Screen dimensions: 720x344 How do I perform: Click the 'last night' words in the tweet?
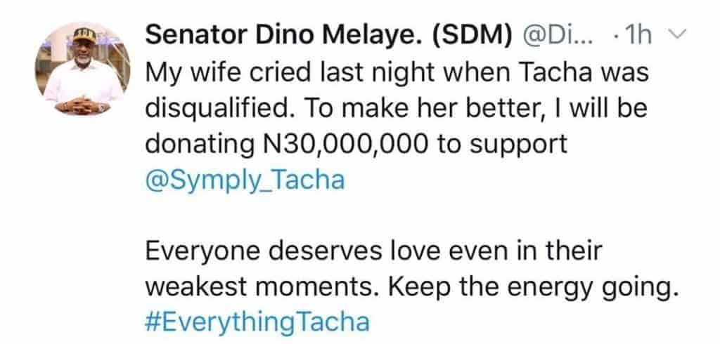click(x=337, y=73)
